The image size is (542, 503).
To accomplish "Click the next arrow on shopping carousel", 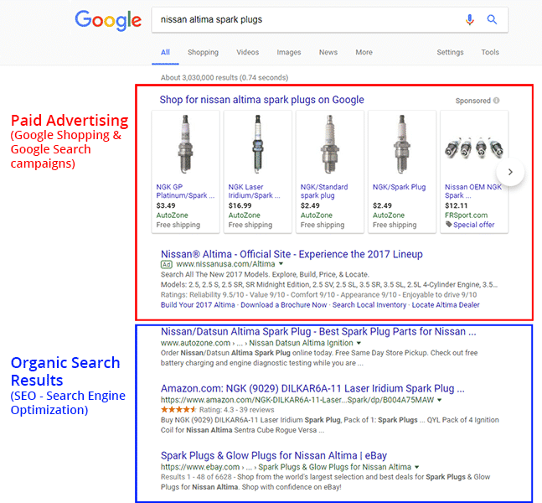I will [510, 173].
